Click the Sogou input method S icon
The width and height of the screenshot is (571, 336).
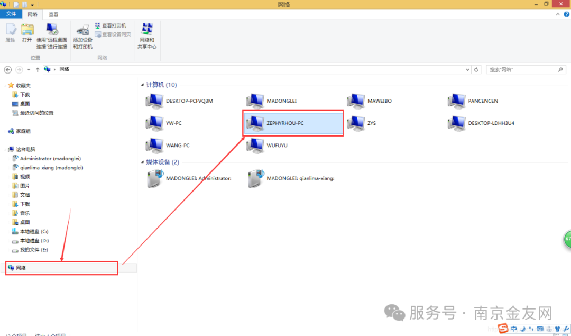point(503,328)
